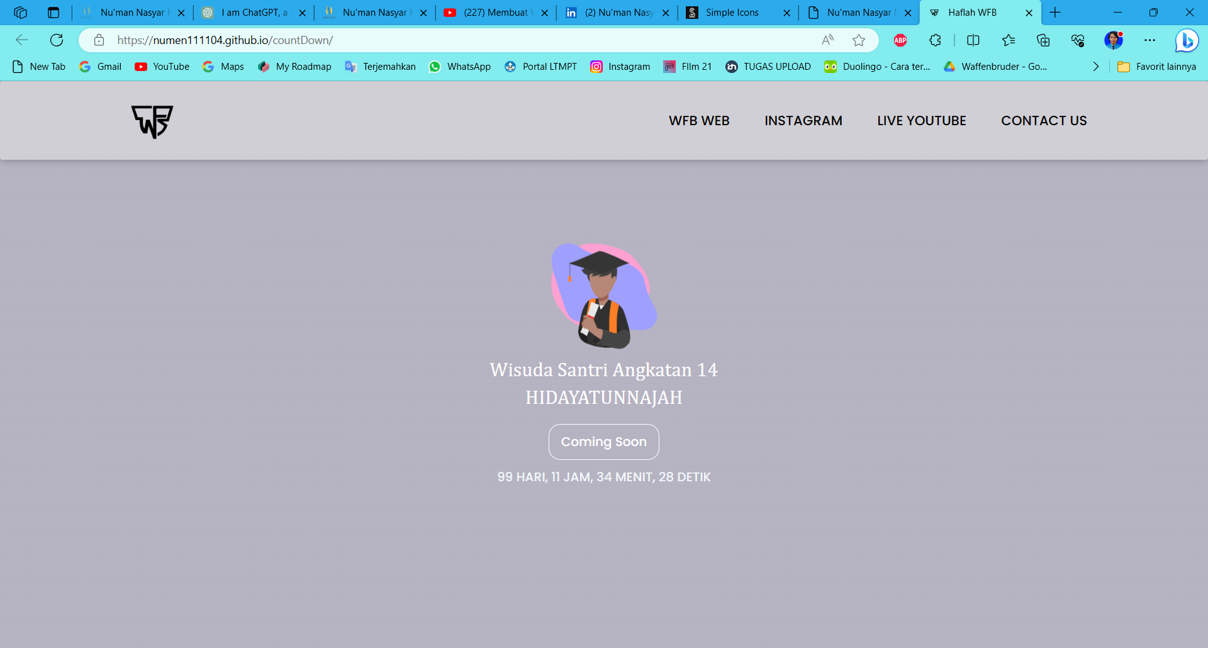Image resolution: width=1208 pixels, height=648 pixels.
Task: Open the Favorit lainnya folder
Action: [1157, 67]
